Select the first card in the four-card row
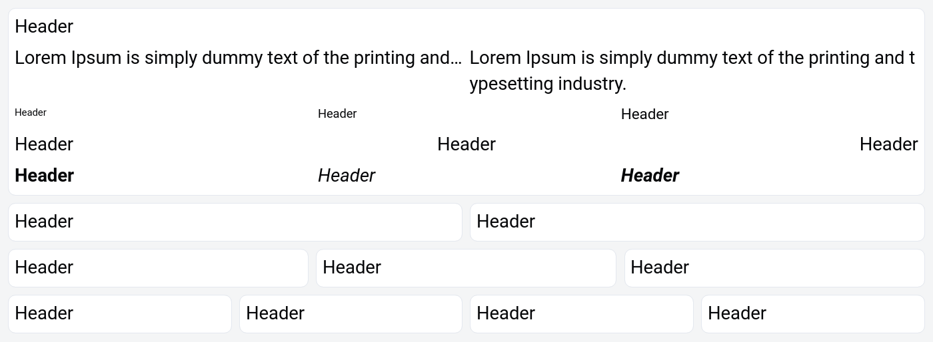The height and width of the screenshot is (342, 933). click(120, 314)
